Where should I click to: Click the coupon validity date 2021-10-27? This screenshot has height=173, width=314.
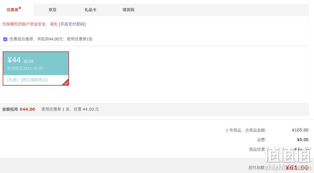coord(33,68)
